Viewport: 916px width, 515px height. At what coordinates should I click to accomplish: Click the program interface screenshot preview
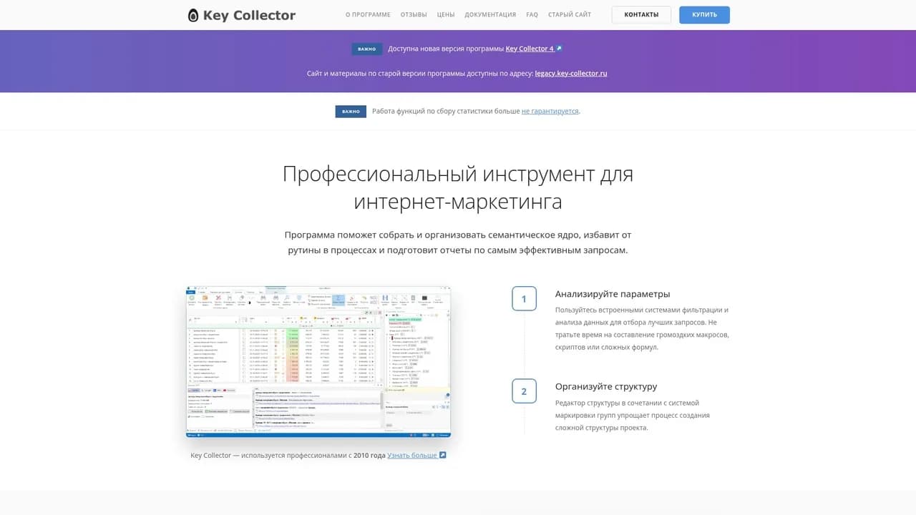pos(318,361)
